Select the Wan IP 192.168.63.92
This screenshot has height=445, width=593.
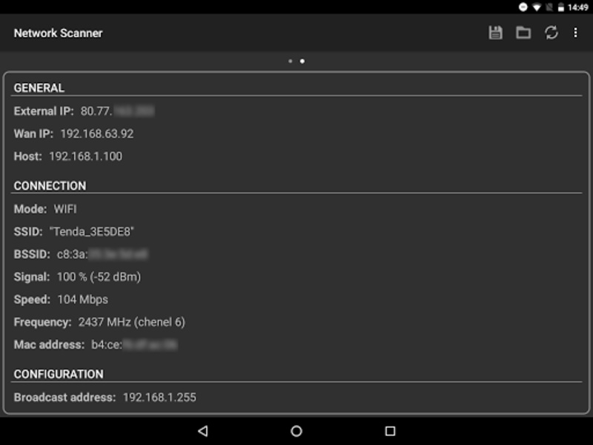click(x=97, y=133)
